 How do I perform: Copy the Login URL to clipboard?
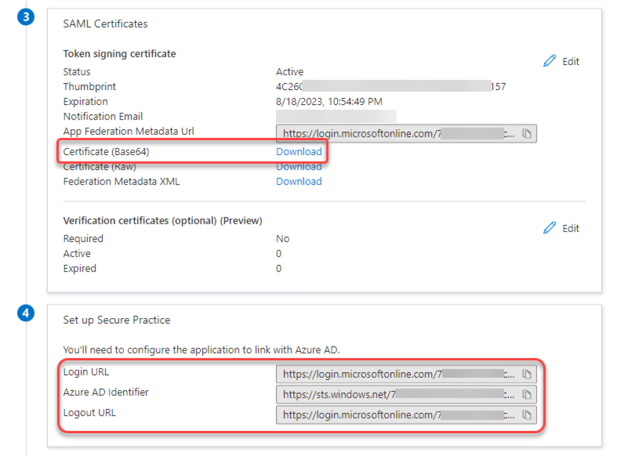[526, 374]
